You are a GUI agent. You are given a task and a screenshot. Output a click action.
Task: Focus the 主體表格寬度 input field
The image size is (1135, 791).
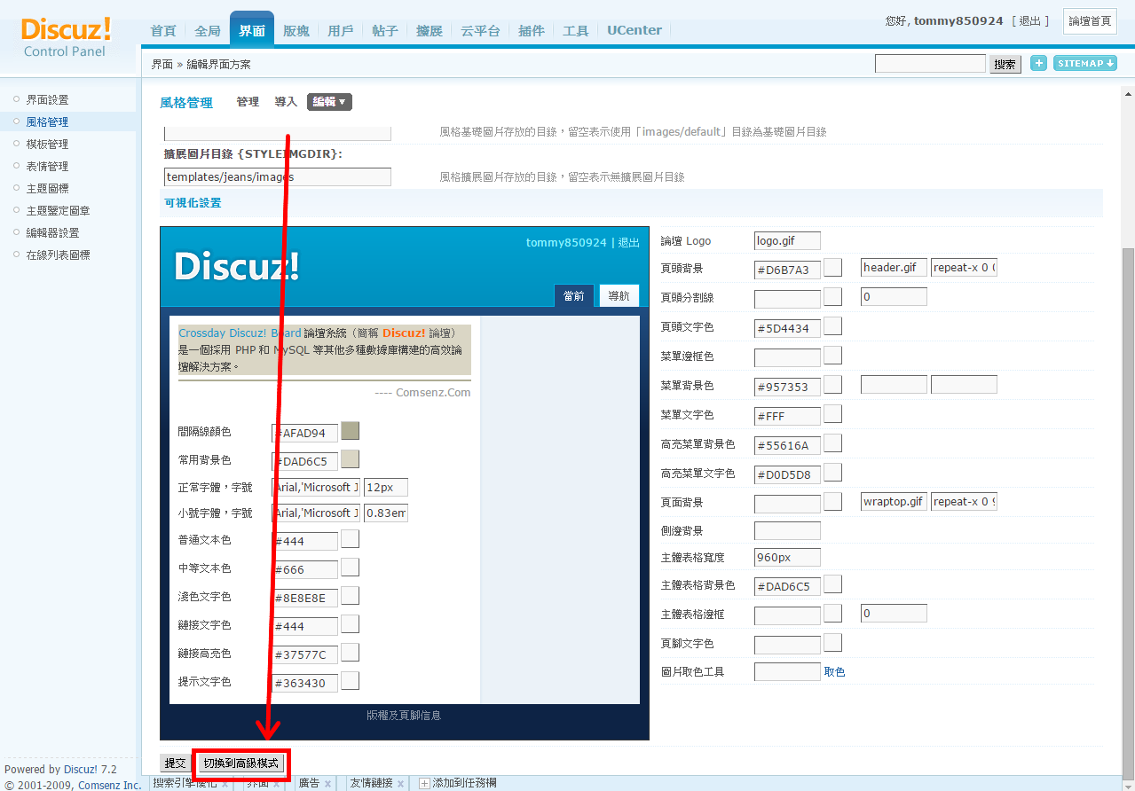(787, 558)
